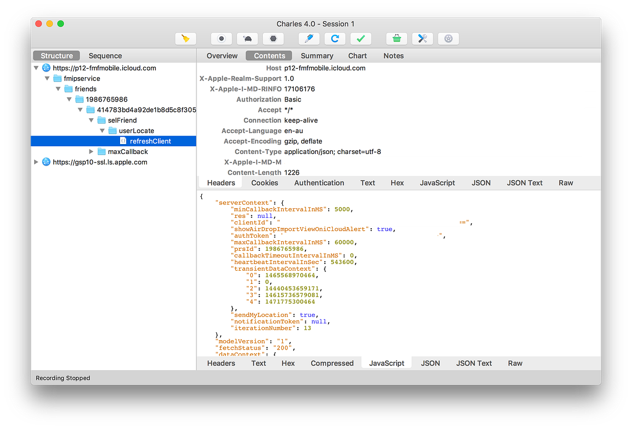Switch to the Overview tab

[222, 55]
